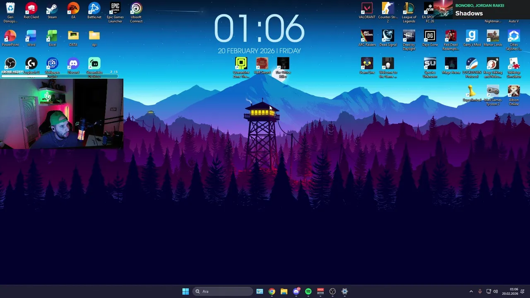Launch the Discord desktop shortcut
Image resolution: width=530 pixels, height=298 pixels.
(x=73, y=65)
